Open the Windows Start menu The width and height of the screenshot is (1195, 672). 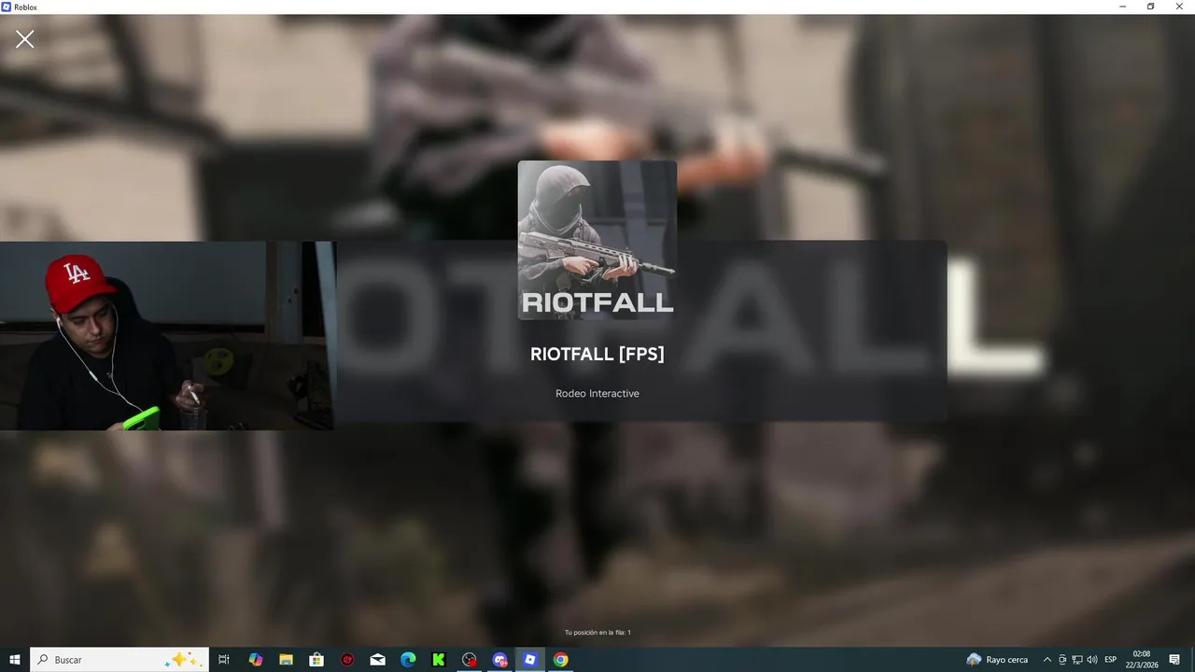15,660
